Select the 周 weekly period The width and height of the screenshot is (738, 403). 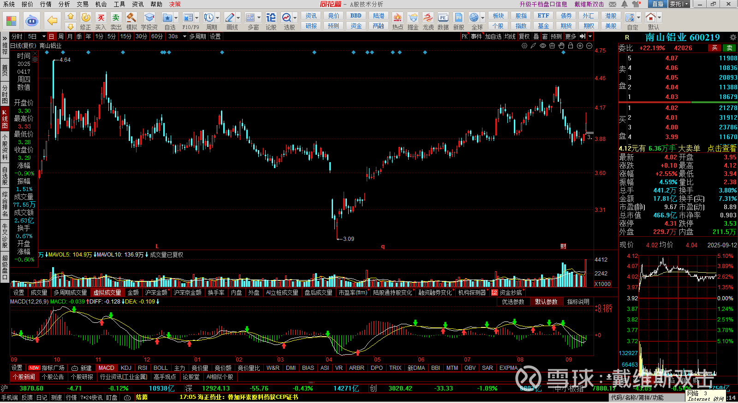(61, 36)
